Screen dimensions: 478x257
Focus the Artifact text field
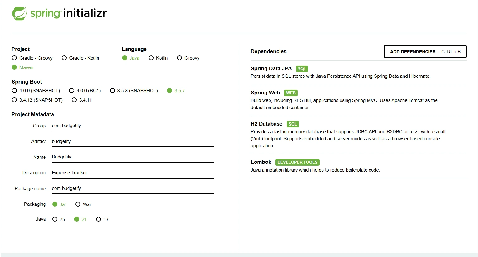coord(133,141)
